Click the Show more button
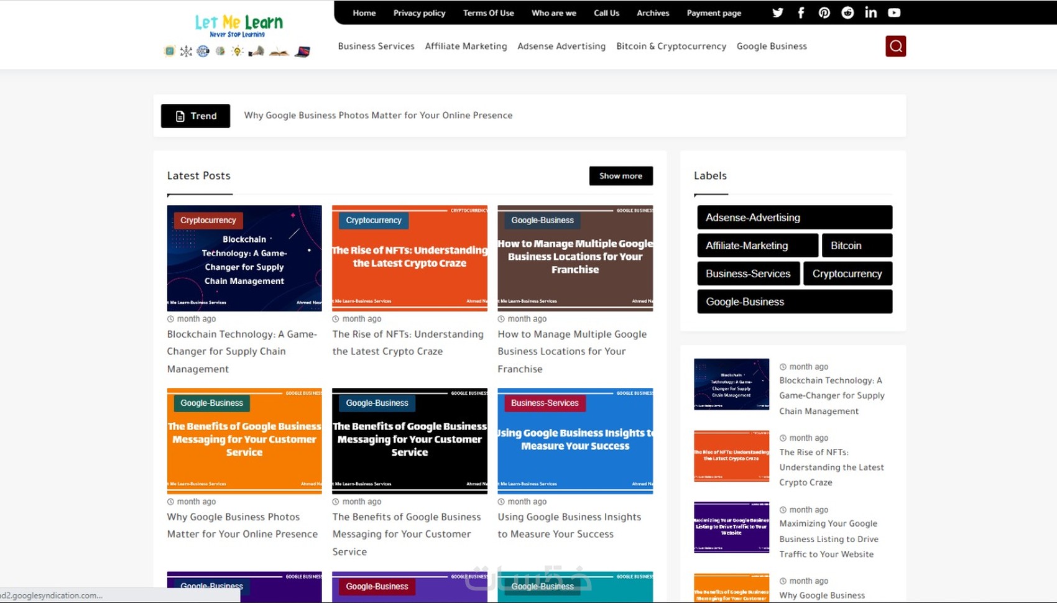1057x603 pixels. coord(621,176)
